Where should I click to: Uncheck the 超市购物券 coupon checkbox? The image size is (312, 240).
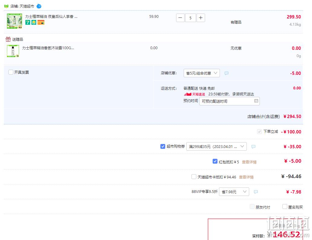[x=163, y=146]
